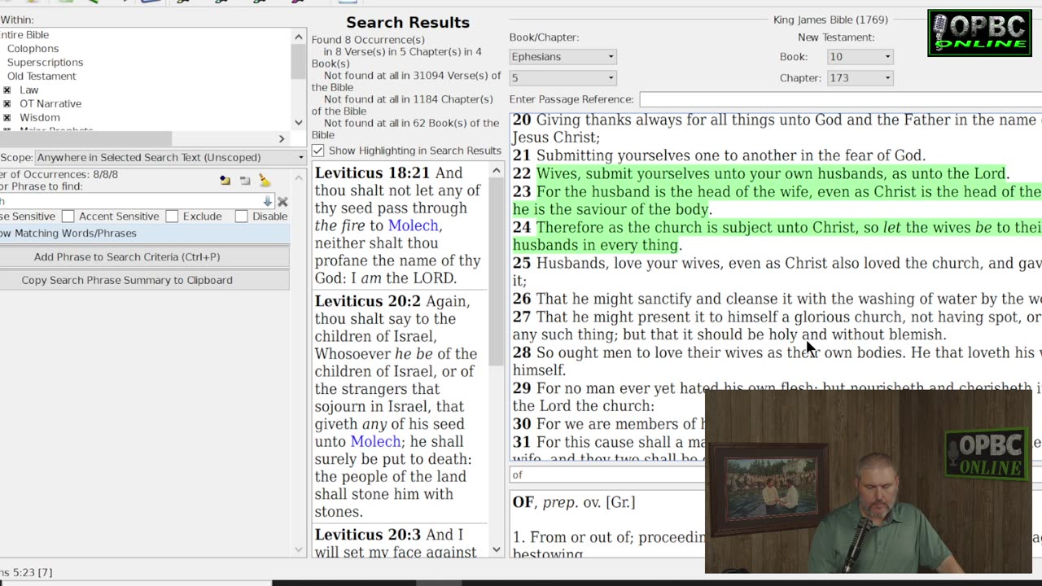Enable the Exclude checkbox
Image resolution: width=1042 pixels, height=586 pixels.
tap(172, 216)
